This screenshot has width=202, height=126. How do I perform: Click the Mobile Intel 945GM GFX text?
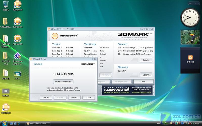coord(138,51)
